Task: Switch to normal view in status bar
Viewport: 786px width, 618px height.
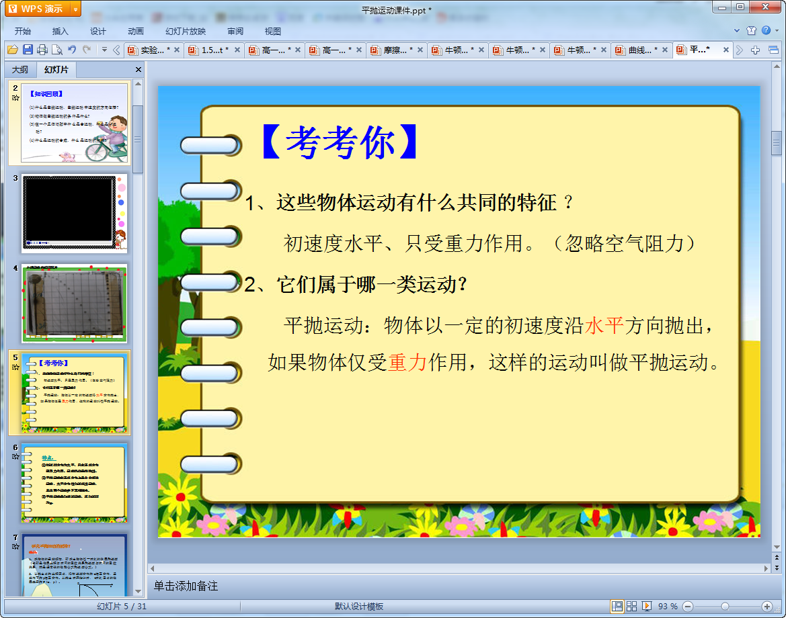Action: pyautogui.click(x=617, y=606)
